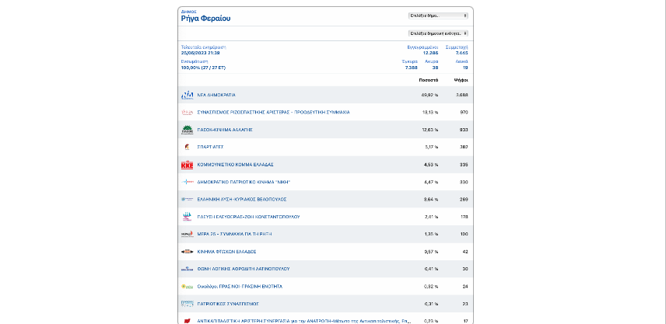The height and width of the screenshot is (324, 666).
Task: Click the ΠΑΣΟΚ-ΚΙΝΗΜΑ ΑΛΛΑΓΗΣ green sun logo
Action: (188, 130)
